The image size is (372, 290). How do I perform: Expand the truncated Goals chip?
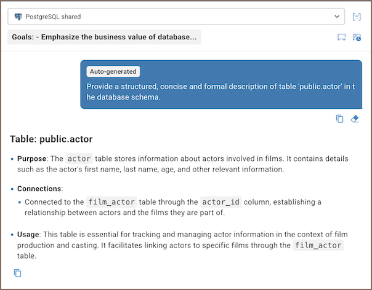pos(105,37)
